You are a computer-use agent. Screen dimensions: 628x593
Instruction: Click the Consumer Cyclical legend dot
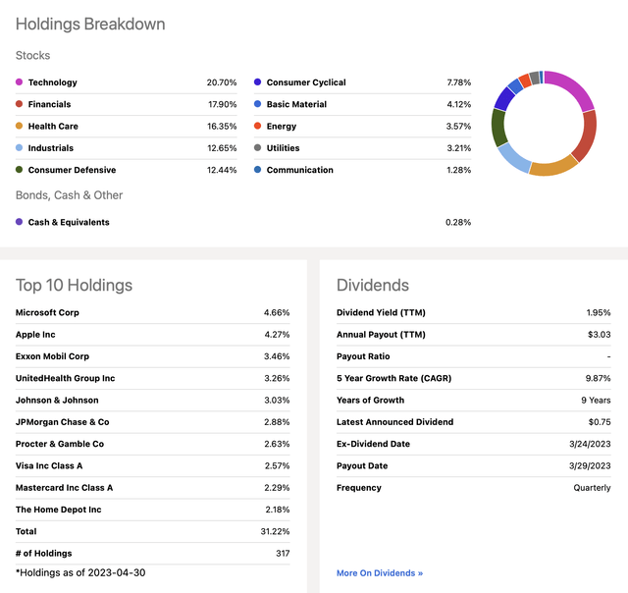coord(257,82)
